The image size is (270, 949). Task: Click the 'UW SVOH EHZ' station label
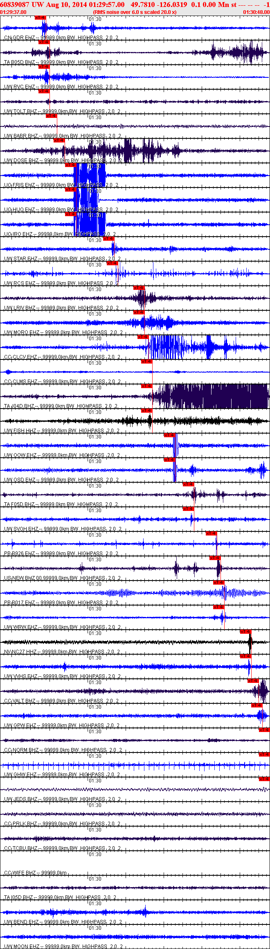tap(21, 529)
